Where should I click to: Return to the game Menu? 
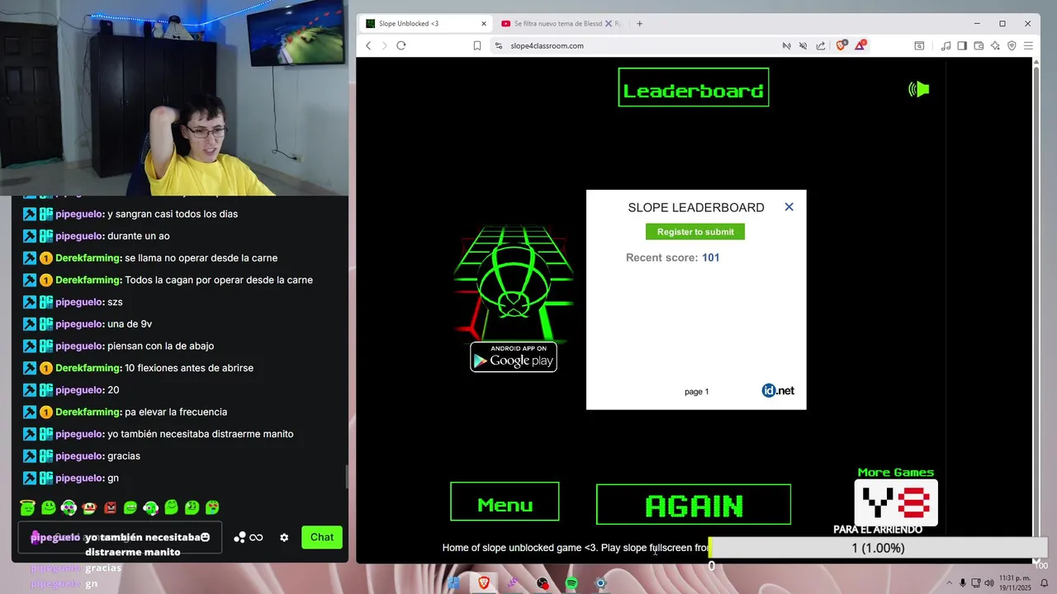pyautogui.click(x=505, y=502)
